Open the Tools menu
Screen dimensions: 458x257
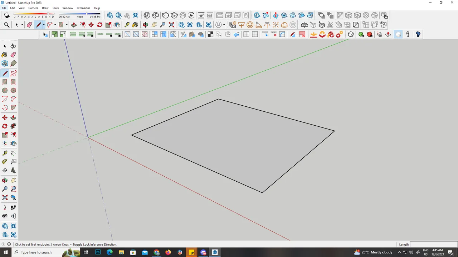[55, 8]
